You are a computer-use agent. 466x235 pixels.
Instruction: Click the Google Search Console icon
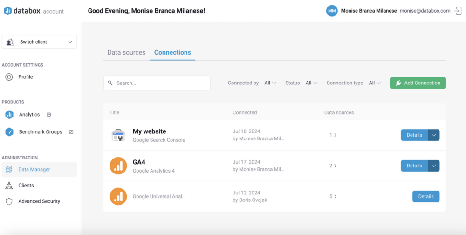click(118, 135)
